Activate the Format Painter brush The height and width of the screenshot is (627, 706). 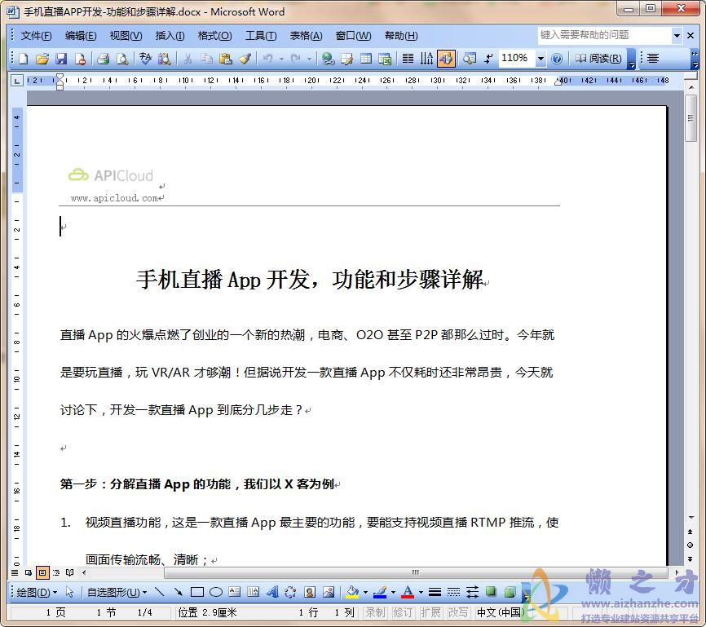245,59
